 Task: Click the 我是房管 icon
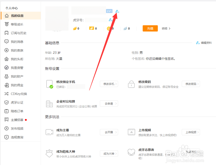pos(7,68)
